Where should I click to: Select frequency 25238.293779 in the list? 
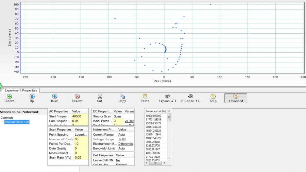153,123
